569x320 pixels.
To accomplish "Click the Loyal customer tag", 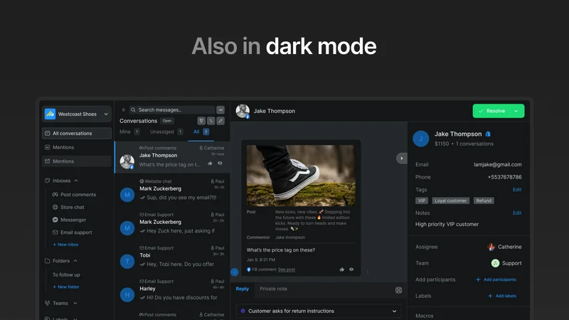I will click(451, 201).
